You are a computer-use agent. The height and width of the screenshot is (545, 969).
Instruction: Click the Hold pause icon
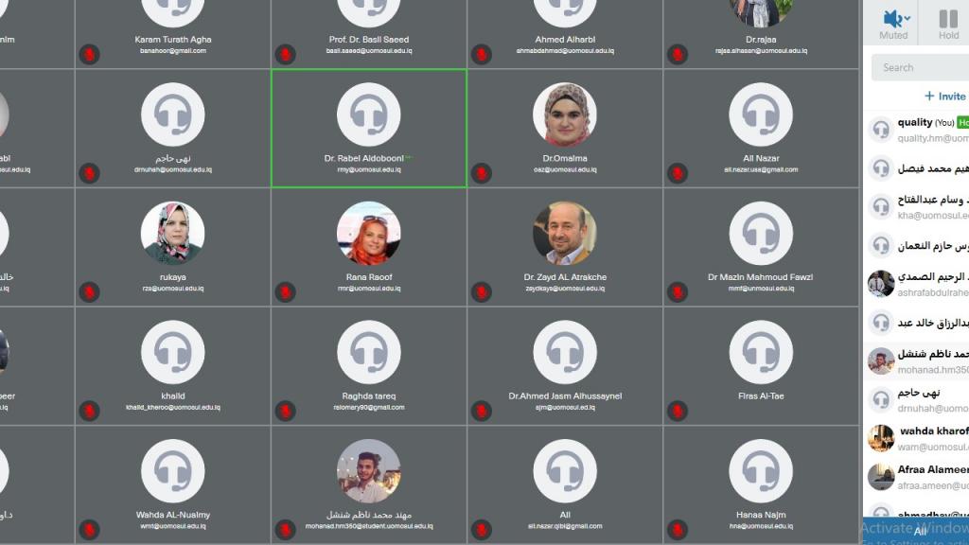(948, 19)
